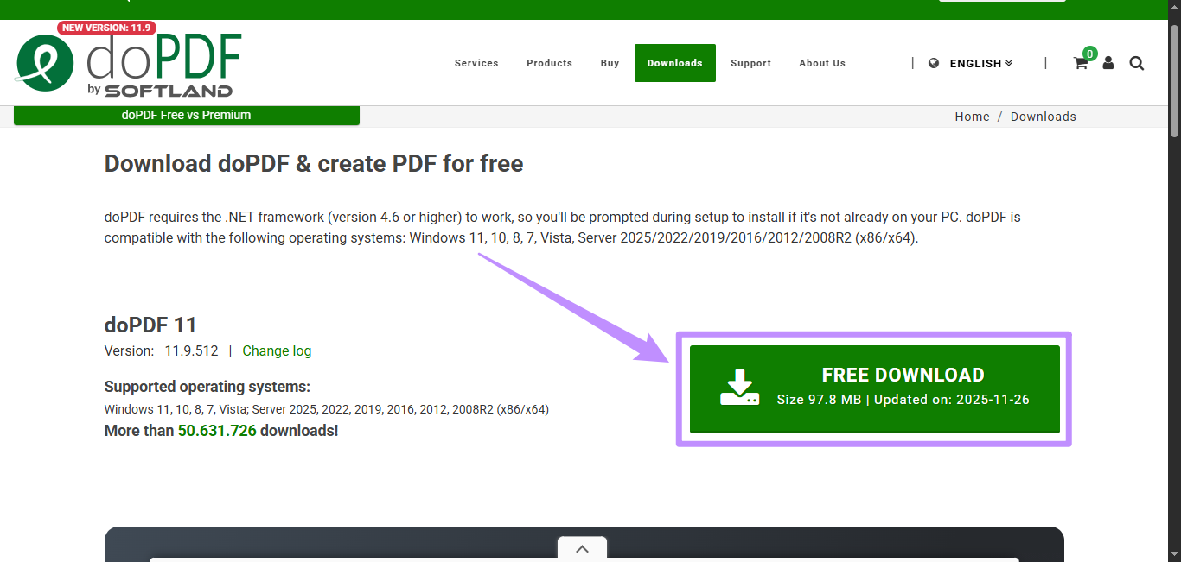Image resolution: width=1181 pixels, height=562 pixels.
Task: Click the 50.631.726 downloads count
Action: [217, 430]
